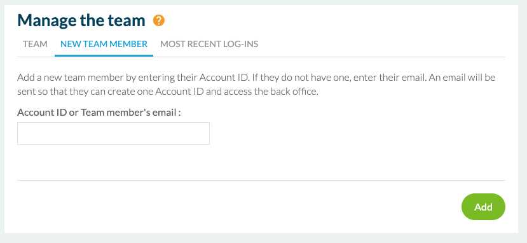The image size is (527, 243).
Task: Click the instruction paragraph about adding a member
Action: pyautogui.click(x=256, y=85)
